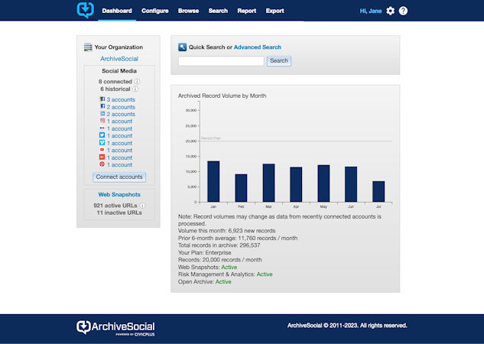Image resolution: width=484 pixels, height=344 pixels.
Task: Open the settings gear icon
Action: pyautogui.click(x=390, y=11)
